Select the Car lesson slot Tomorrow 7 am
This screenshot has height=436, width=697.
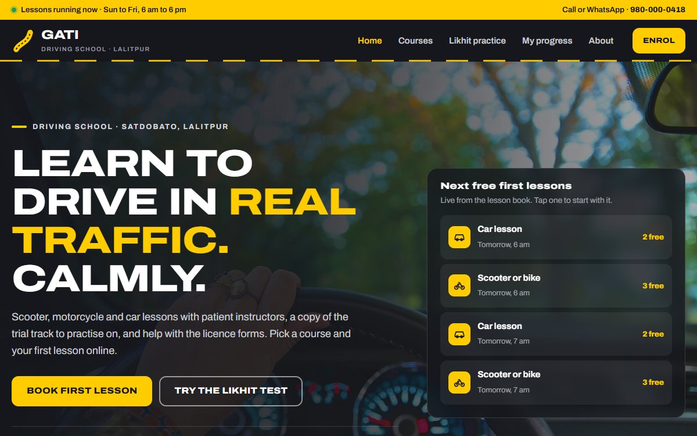tap(556, 334)
